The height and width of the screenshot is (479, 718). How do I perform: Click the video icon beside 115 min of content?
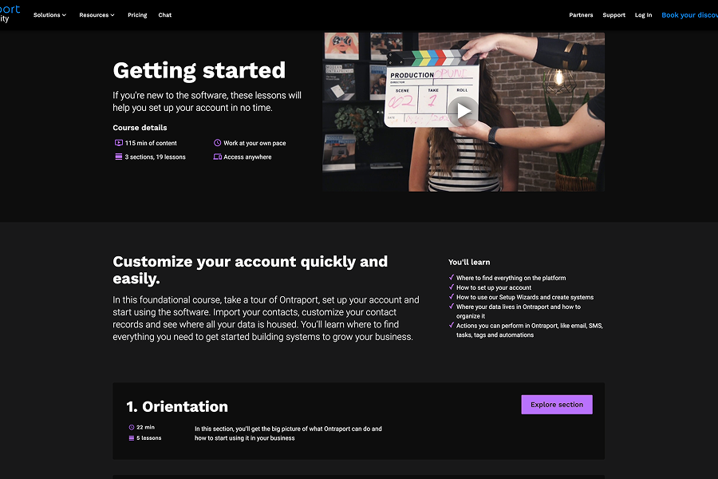[x=119, y=143]
